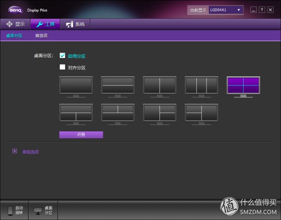Choose layout with two left, large right pane
The height and width of the screenshot is (220, 281).
tap(201, 112)
